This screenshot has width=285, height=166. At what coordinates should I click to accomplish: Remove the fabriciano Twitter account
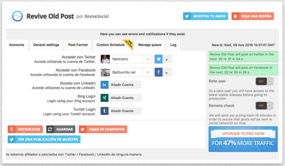[x=147, y=59]
